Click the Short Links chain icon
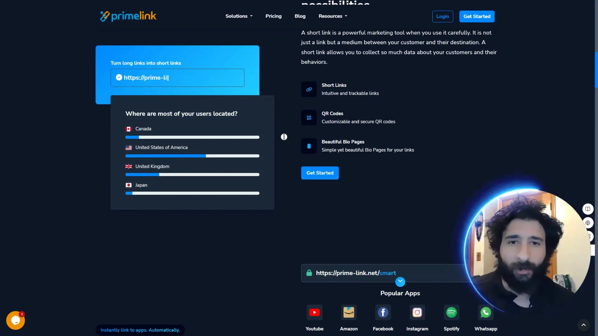 click(309, 89)
